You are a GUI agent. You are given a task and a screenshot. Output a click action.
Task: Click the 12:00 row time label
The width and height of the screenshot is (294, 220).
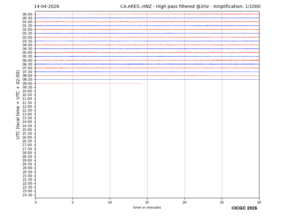tap(27, 107)
